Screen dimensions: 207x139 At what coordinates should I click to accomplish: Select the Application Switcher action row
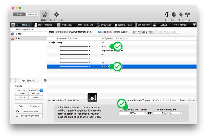122,51
